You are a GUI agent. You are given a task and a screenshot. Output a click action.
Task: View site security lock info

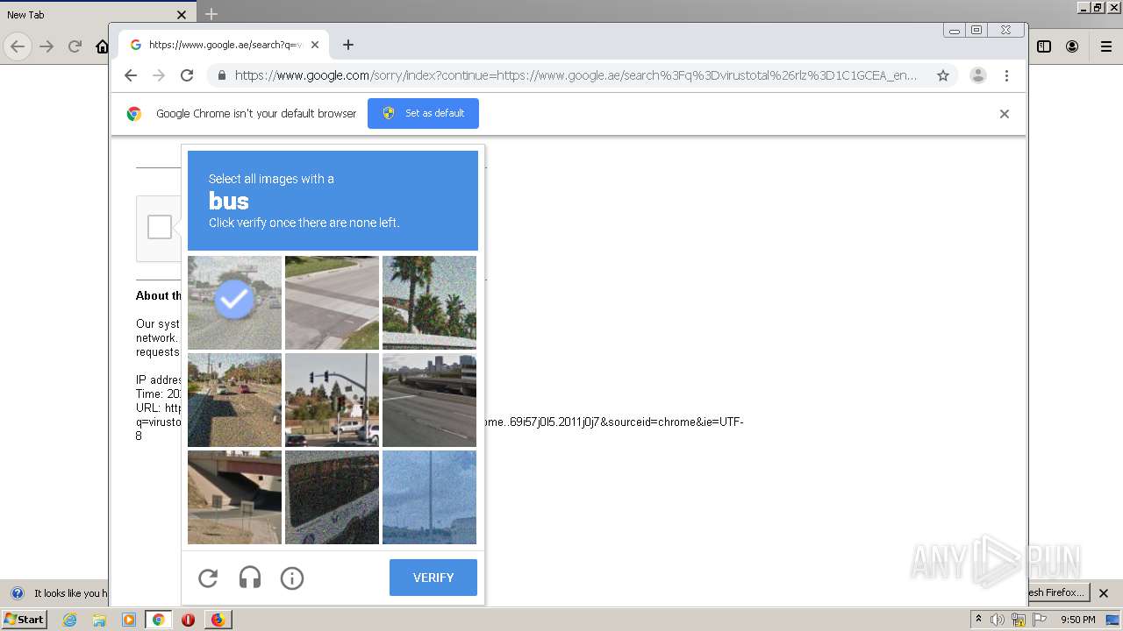221,75
